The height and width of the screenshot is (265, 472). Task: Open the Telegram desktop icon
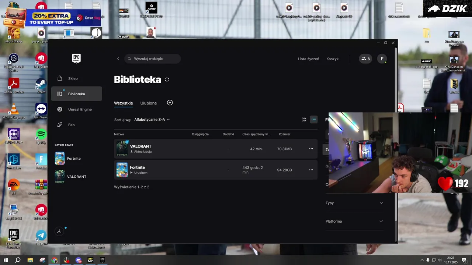41,238
